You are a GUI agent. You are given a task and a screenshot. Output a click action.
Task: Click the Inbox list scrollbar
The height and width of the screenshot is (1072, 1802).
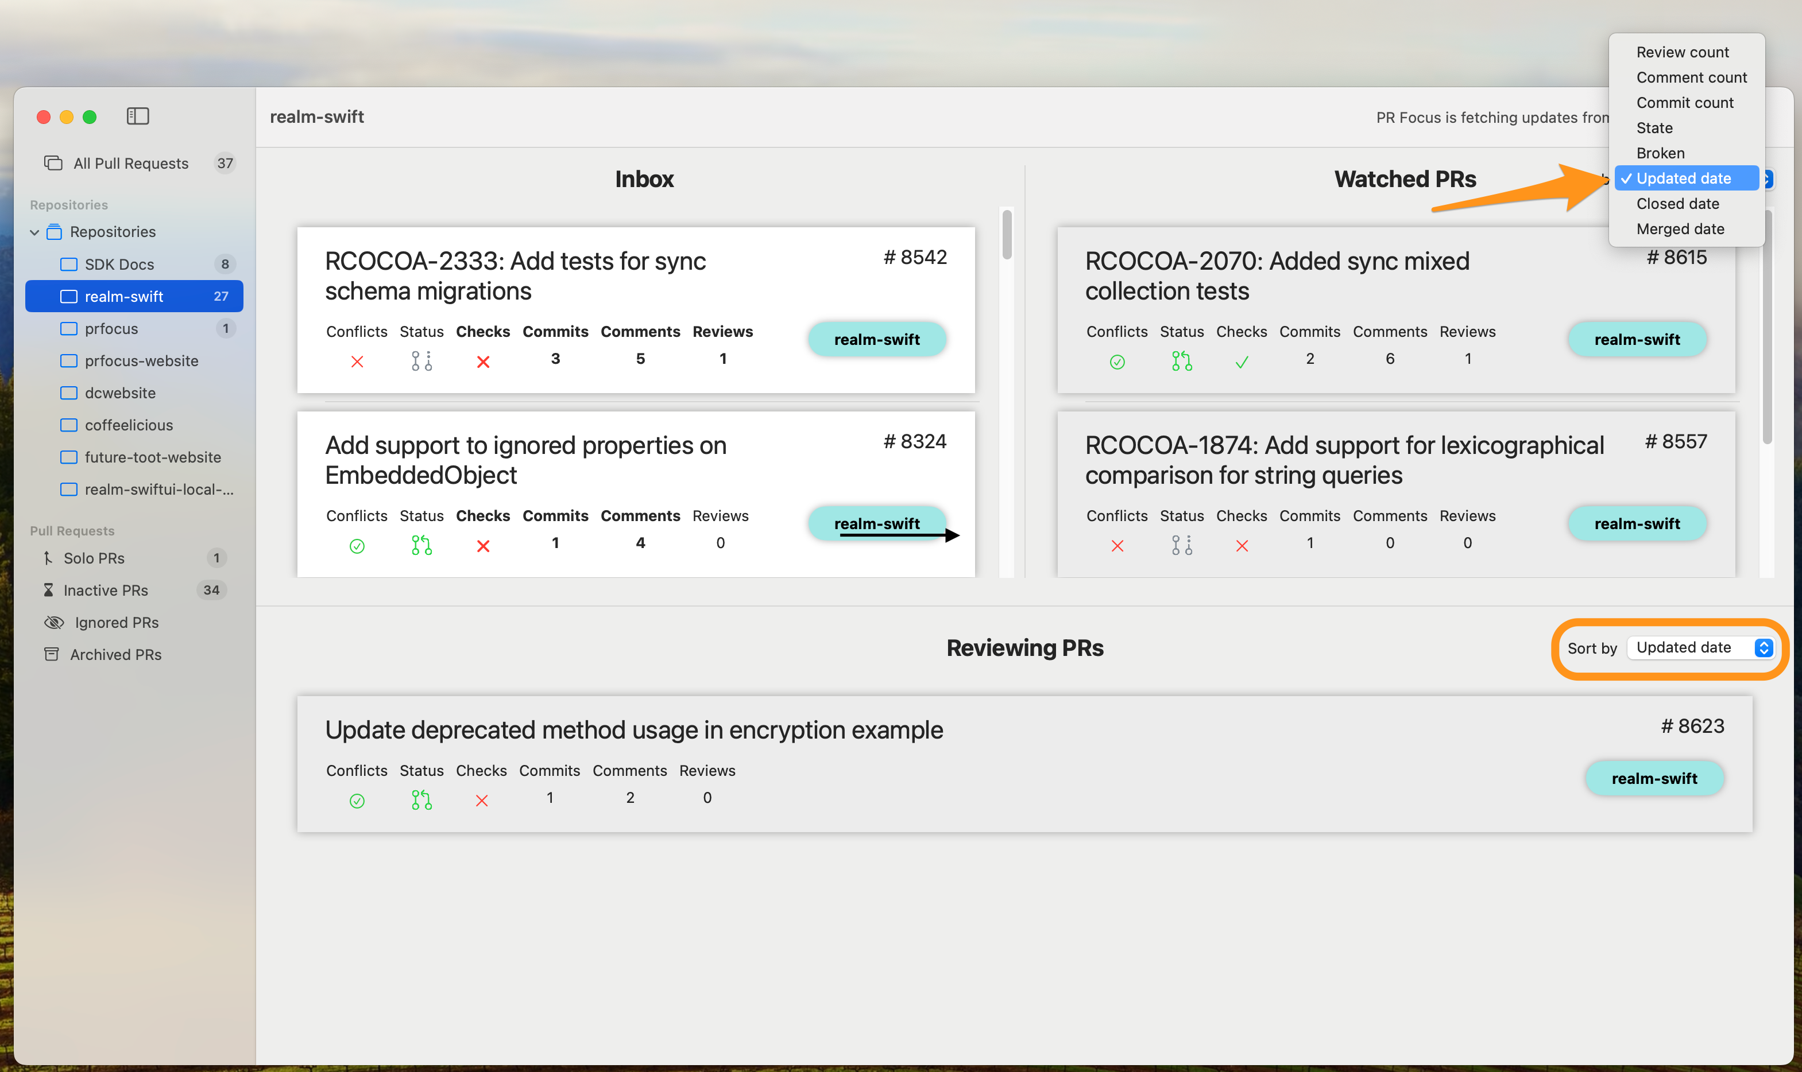point(1007,235)
